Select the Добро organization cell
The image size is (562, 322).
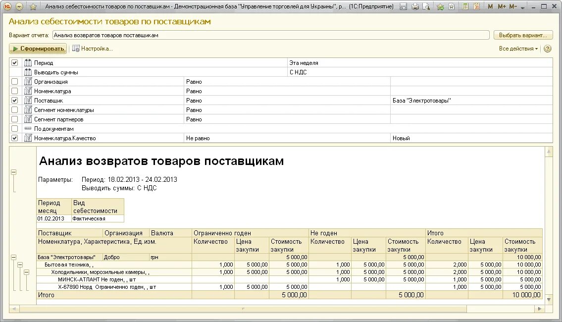[x=126, y=257]
